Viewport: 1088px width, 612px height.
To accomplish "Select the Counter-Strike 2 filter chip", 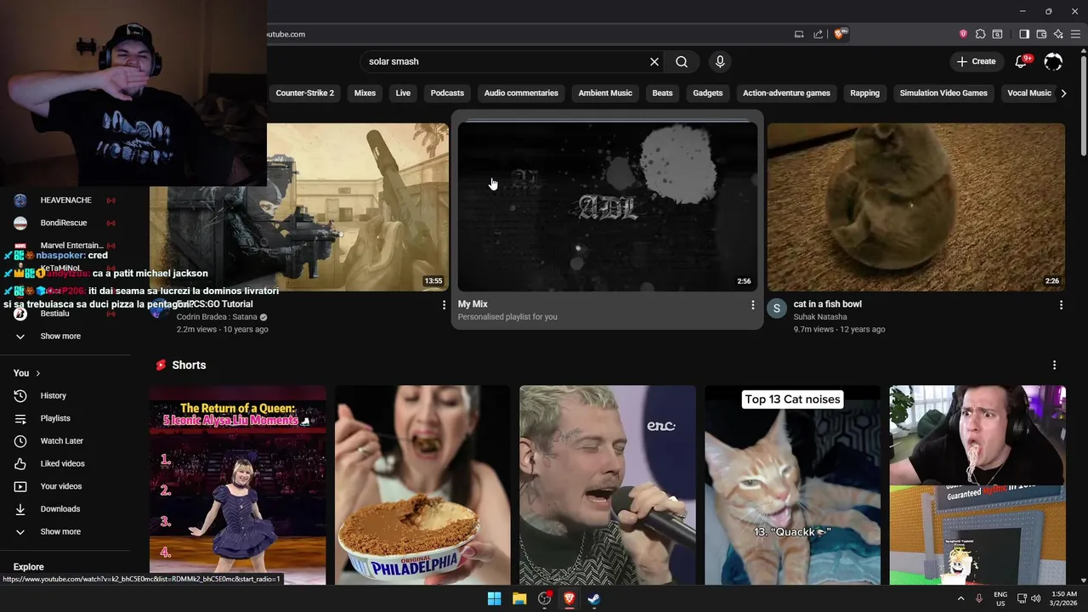I will [305, 93].
